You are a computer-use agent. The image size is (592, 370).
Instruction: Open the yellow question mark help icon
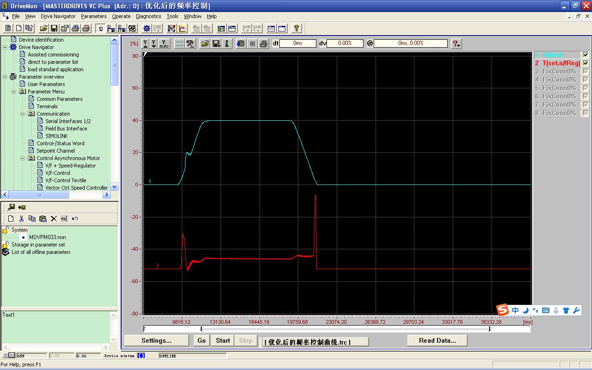[x=296, y=28]
